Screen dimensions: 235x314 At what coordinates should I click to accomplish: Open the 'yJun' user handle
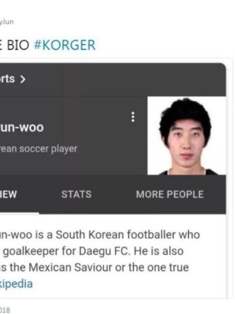click(x=7, y=22)
